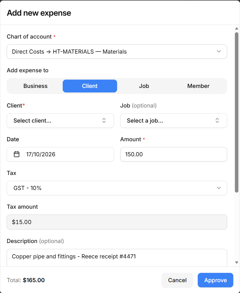Focus the Amount field showing 150.00
The width and height of the screenshot is (240, 293).
tap(173, 154)
